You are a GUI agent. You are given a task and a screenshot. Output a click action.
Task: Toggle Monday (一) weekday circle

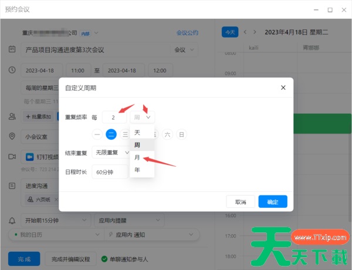[97, 134]
